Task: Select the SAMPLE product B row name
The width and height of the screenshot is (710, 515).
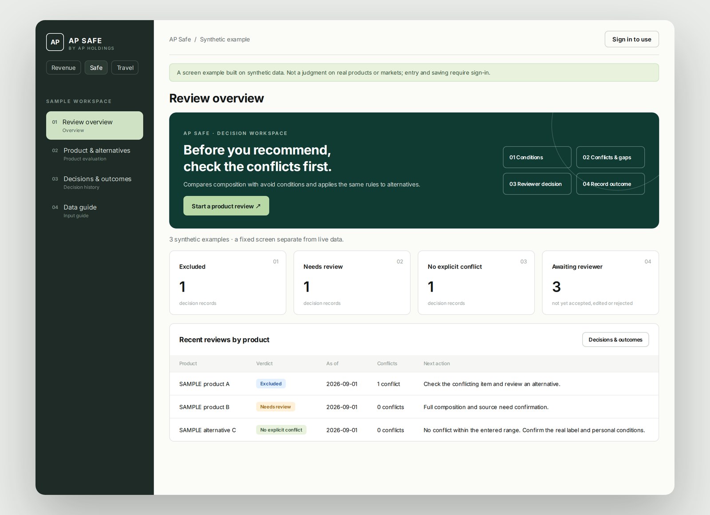Action: (x=205, y=407)
